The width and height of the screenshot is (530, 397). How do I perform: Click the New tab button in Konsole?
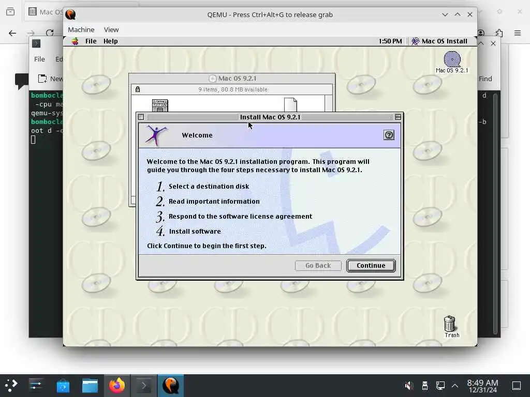tap(51, 79)
